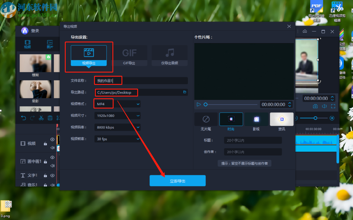Select the GIF导出 export option
The image size is (353, 220).
click(x=129, y=56)
